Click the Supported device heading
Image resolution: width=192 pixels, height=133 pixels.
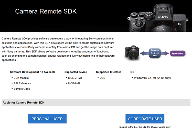tap(76, 72)
